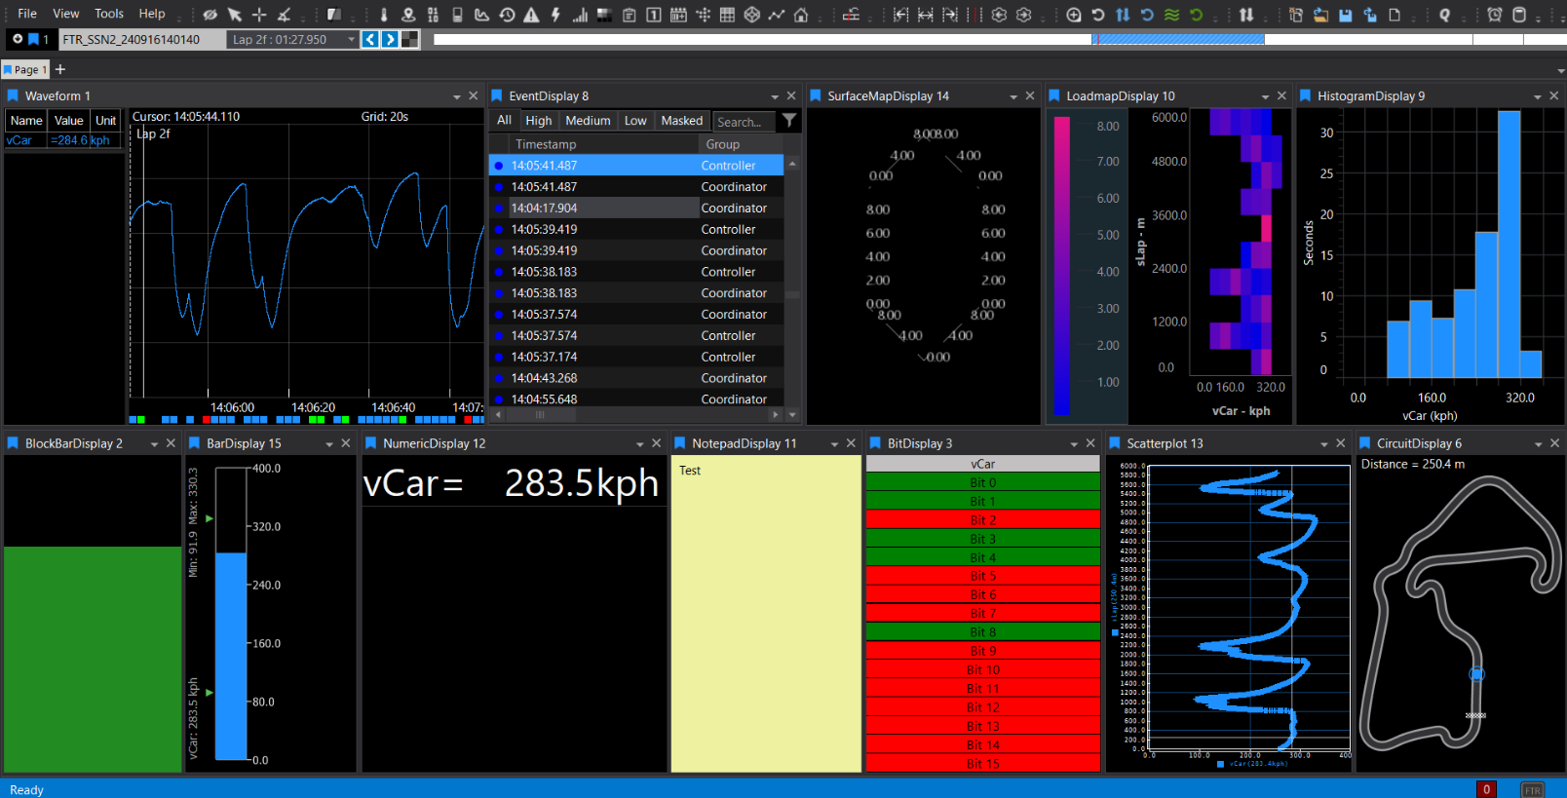This screenshot has height=798, width=1567.
Task: Click the thermometer toolbar icon
Action: click(384, 15)
